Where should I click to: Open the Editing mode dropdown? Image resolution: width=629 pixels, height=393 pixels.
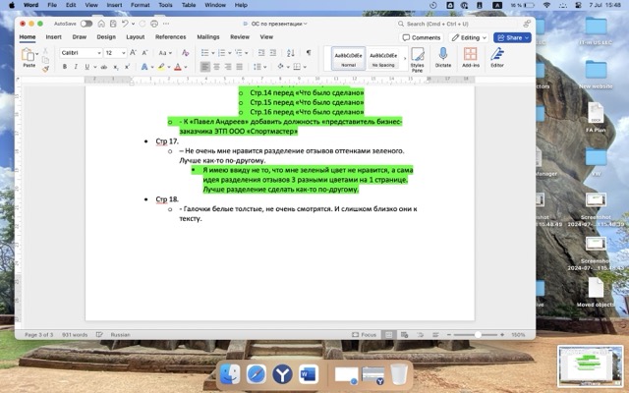[469, 37]
